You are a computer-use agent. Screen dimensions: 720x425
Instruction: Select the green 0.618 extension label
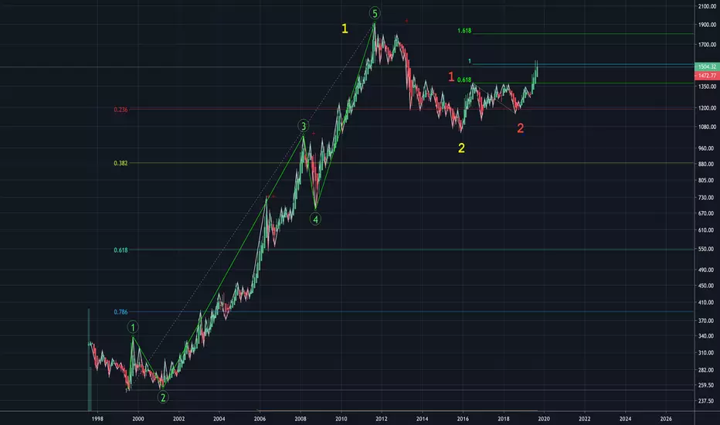pyautogui.click(x=464, y=80)
